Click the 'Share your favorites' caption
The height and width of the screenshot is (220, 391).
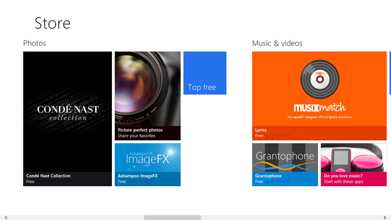point(136,136)
